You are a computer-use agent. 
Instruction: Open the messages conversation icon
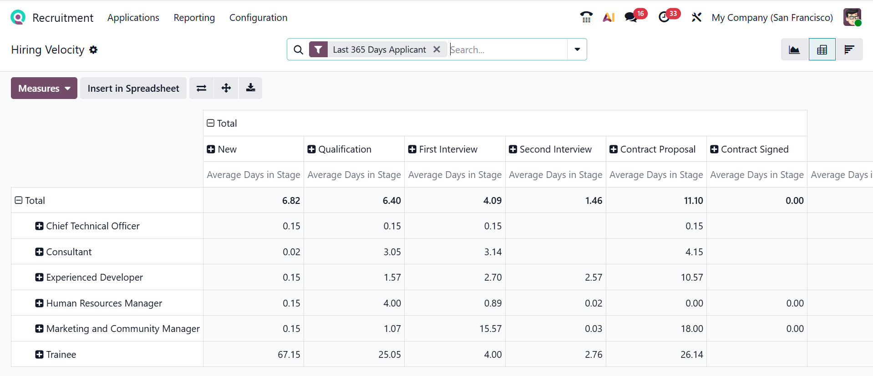tap(631, 17)
